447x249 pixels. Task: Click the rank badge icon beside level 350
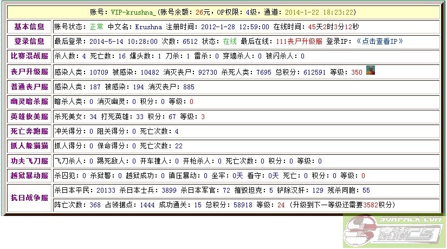pos(370,70)
